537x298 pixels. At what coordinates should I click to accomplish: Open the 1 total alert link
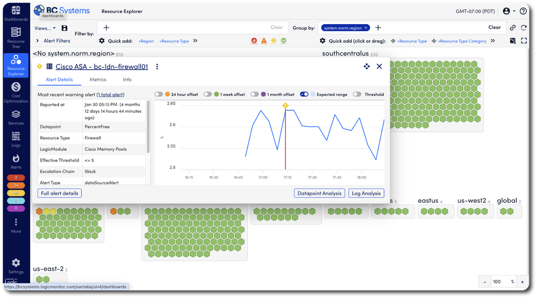click(x=110, y=95)
